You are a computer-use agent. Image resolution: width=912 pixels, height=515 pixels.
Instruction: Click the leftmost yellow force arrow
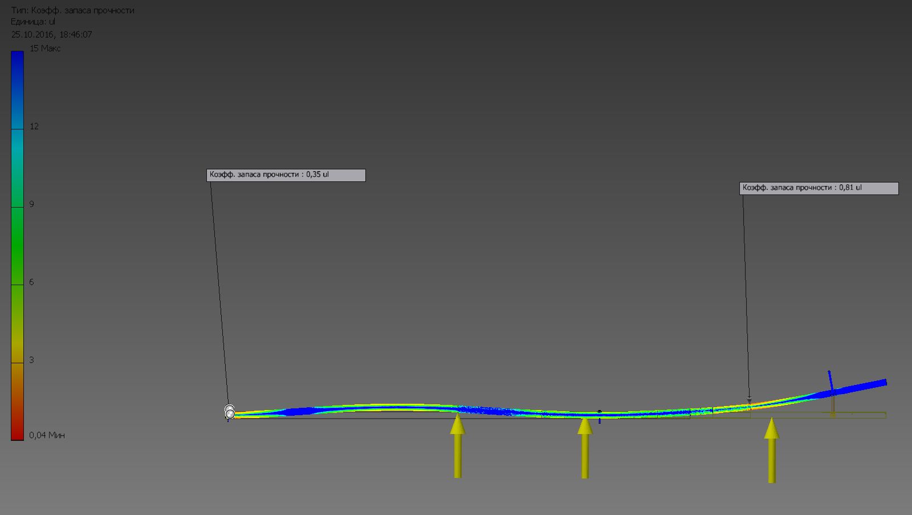(457, 448)
